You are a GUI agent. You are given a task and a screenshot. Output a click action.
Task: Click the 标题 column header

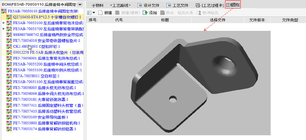[165, 20]
